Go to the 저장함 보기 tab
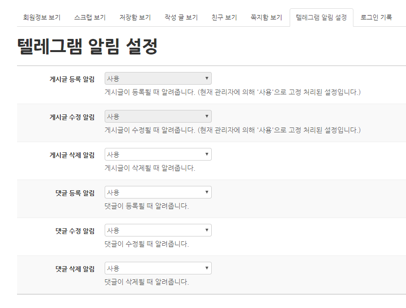Image resolution: width=406 pixels, height=308 pixels. (135, 18)
